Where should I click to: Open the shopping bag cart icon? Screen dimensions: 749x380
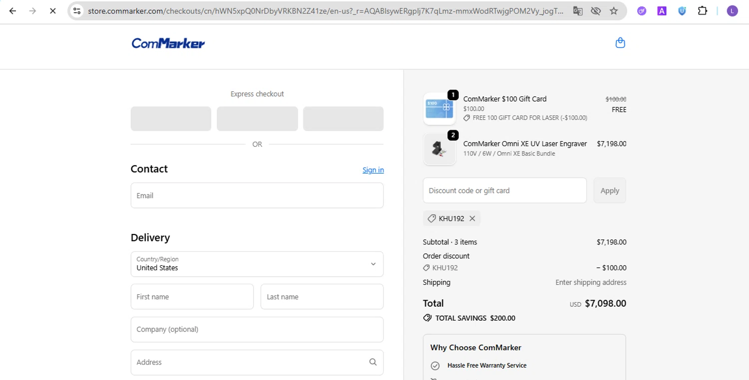620,43
